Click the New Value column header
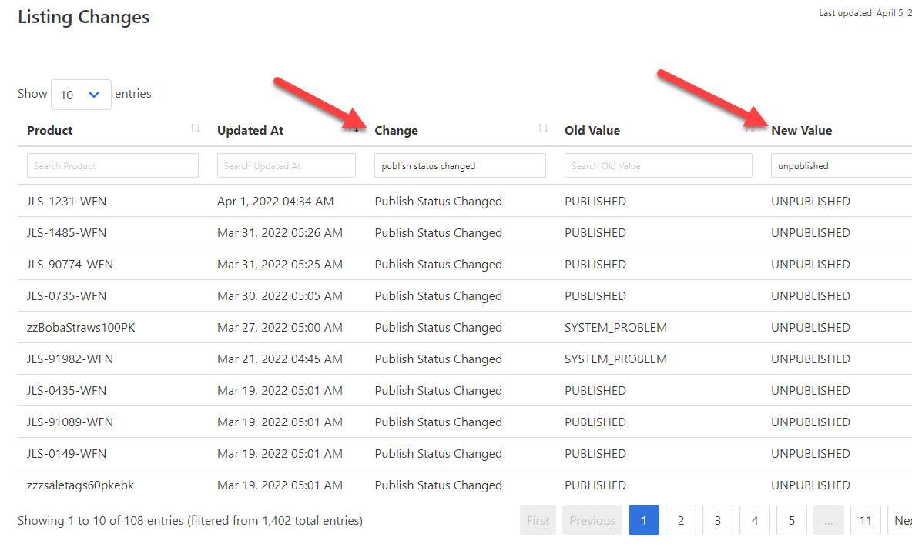Image resolution: width=912 pixels, height=547 pixels. 801,130
